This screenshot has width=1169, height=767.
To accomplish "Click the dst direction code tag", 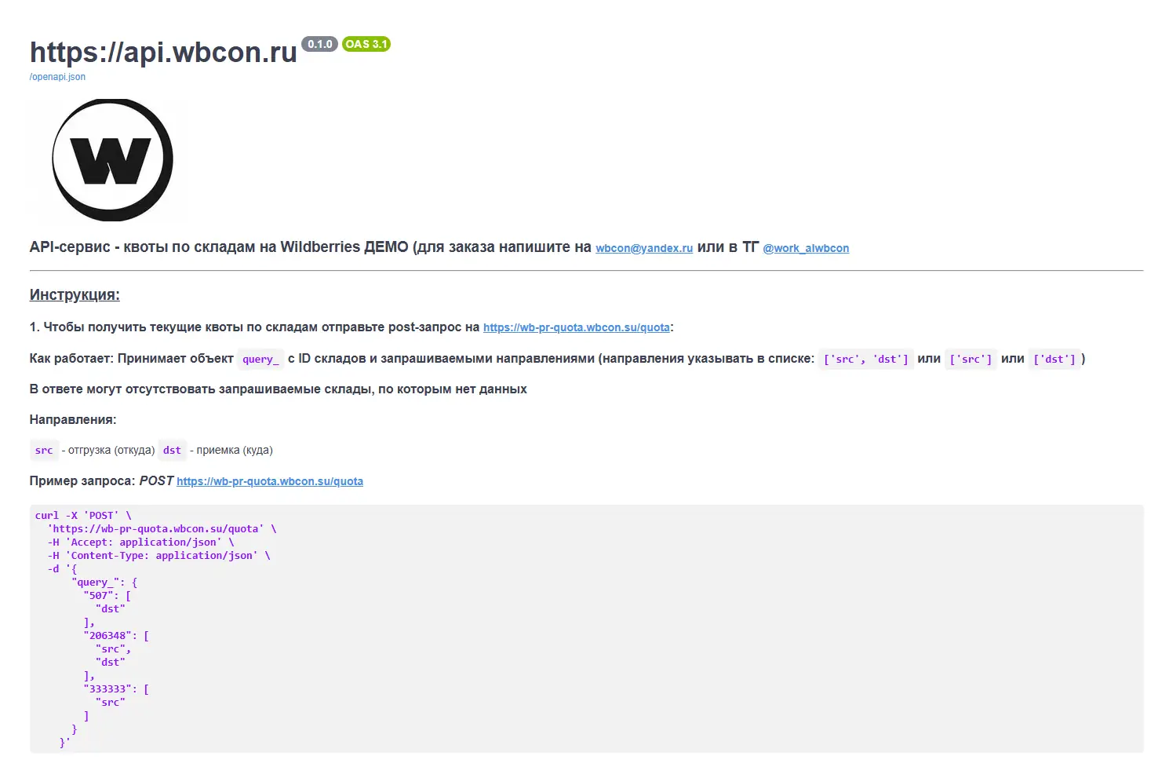I will pos(172,450).
